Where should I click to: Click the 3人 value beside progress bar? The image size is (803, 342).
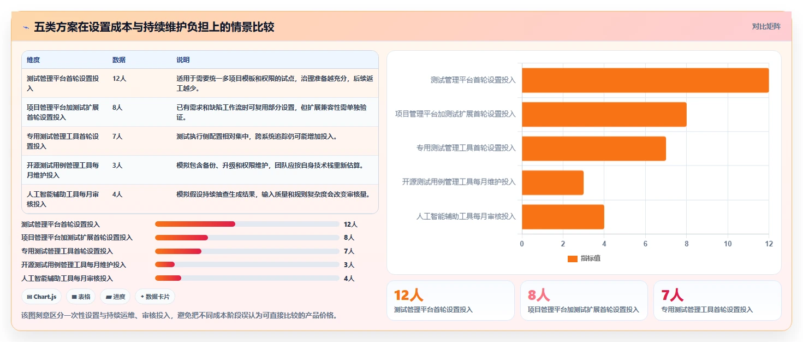[x=349, y=265]
